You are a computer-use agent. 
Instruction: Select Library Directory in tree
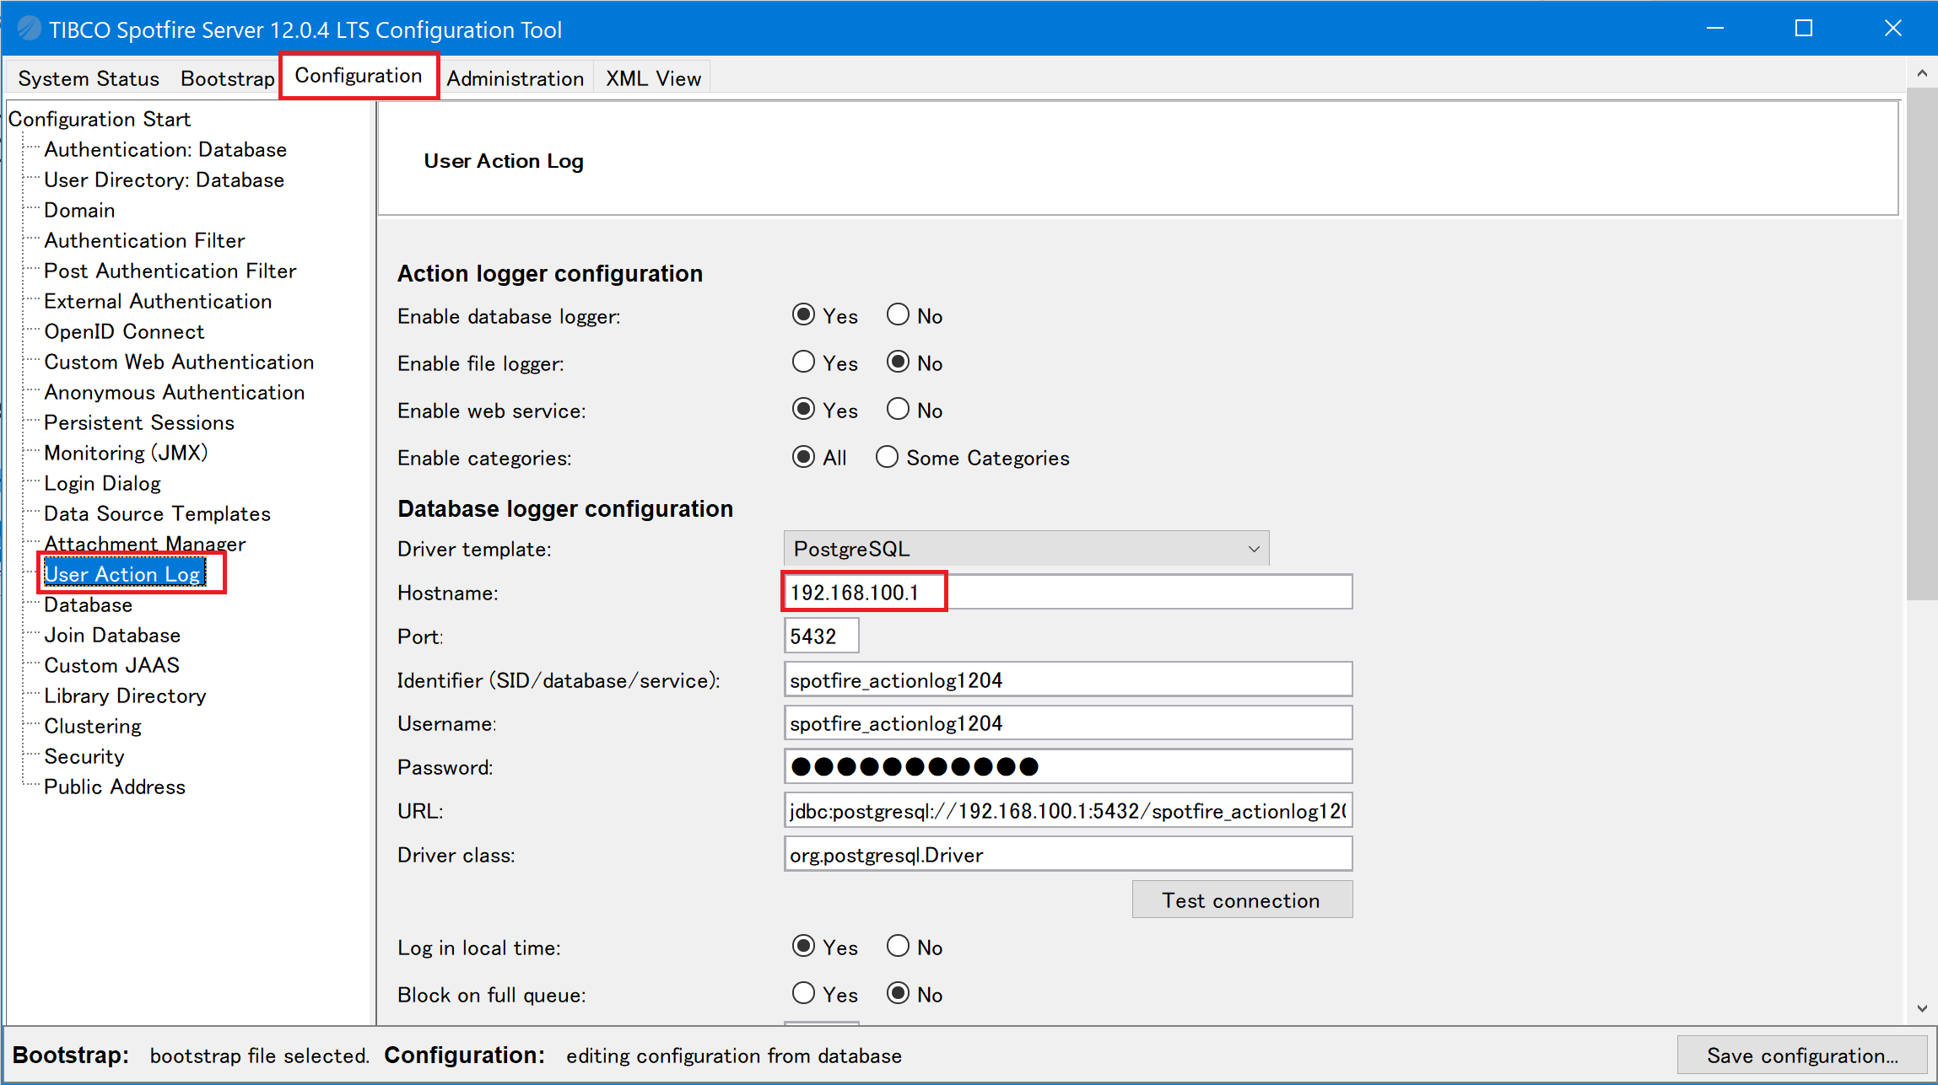(x=125, y=696)
